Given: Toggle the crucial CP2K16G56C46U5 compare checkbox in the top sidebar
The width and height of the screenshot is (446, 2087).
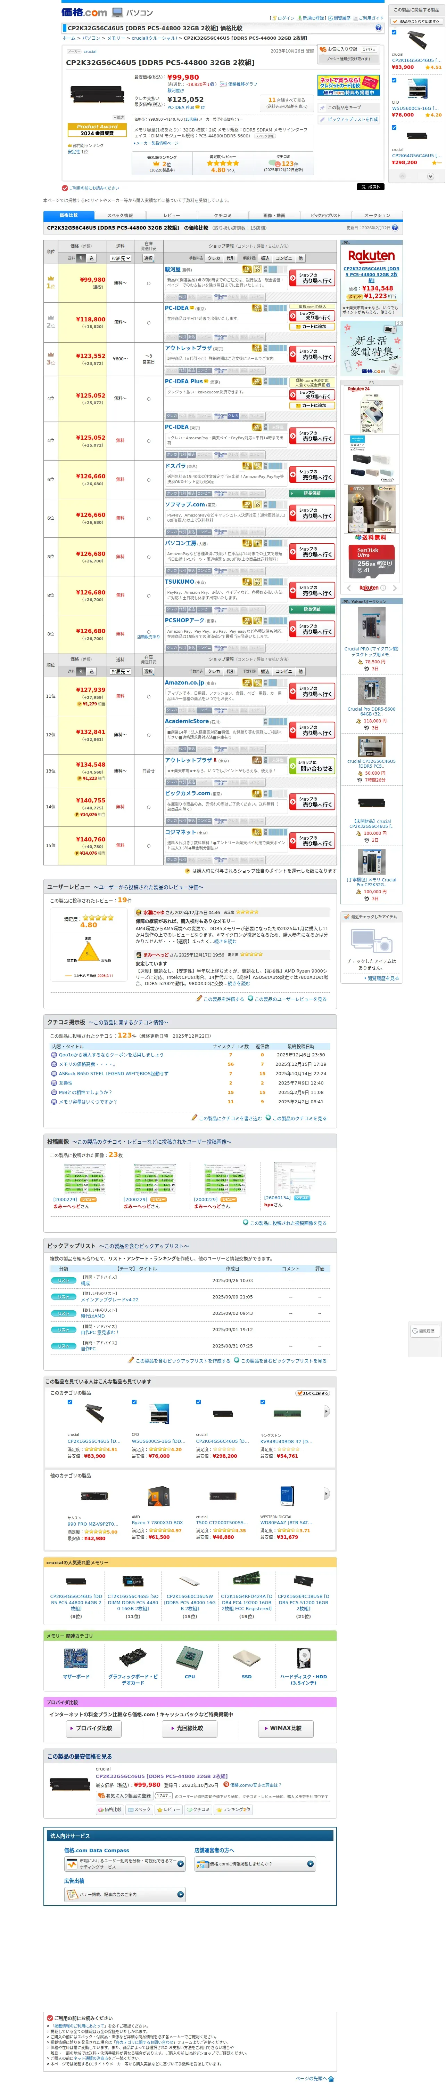Looking at the screenshot, I should tap(394, 33).
